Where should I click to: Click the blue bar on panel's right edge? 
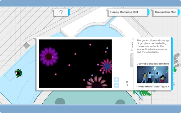[172, 63]
